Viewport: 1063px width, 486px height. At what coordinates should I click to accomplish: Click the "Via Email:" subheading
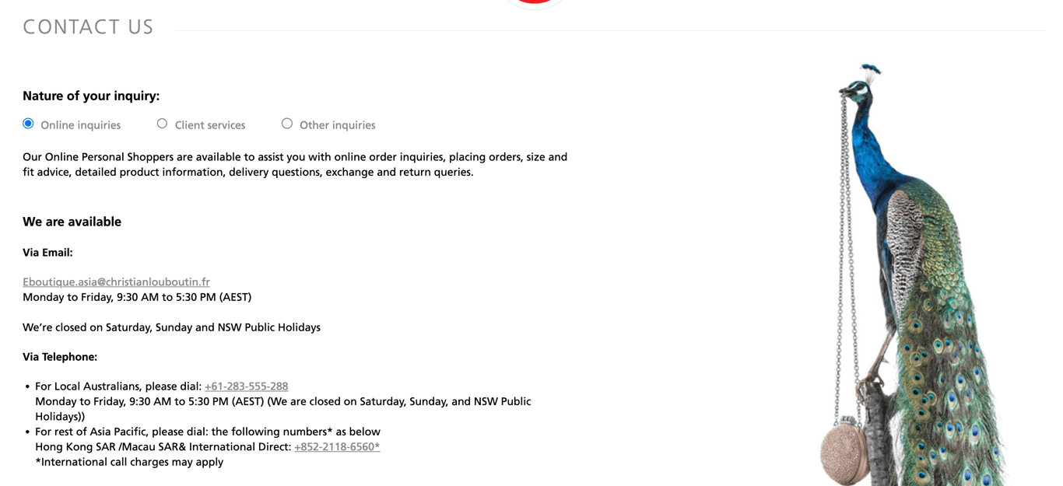coord(47,253)
